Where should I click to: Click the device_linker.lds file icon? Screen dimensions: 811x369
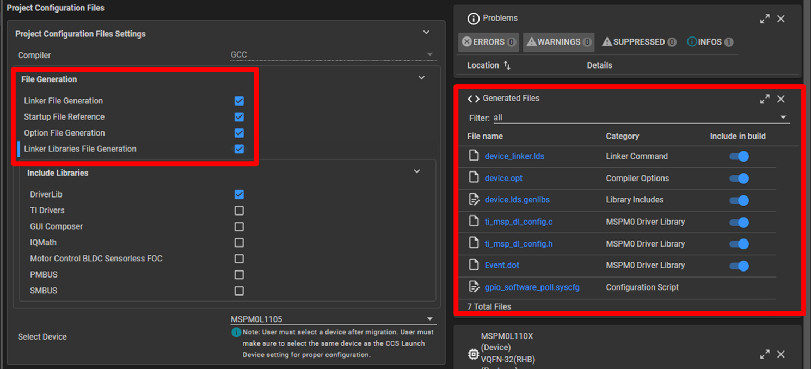tap(474, 156)
